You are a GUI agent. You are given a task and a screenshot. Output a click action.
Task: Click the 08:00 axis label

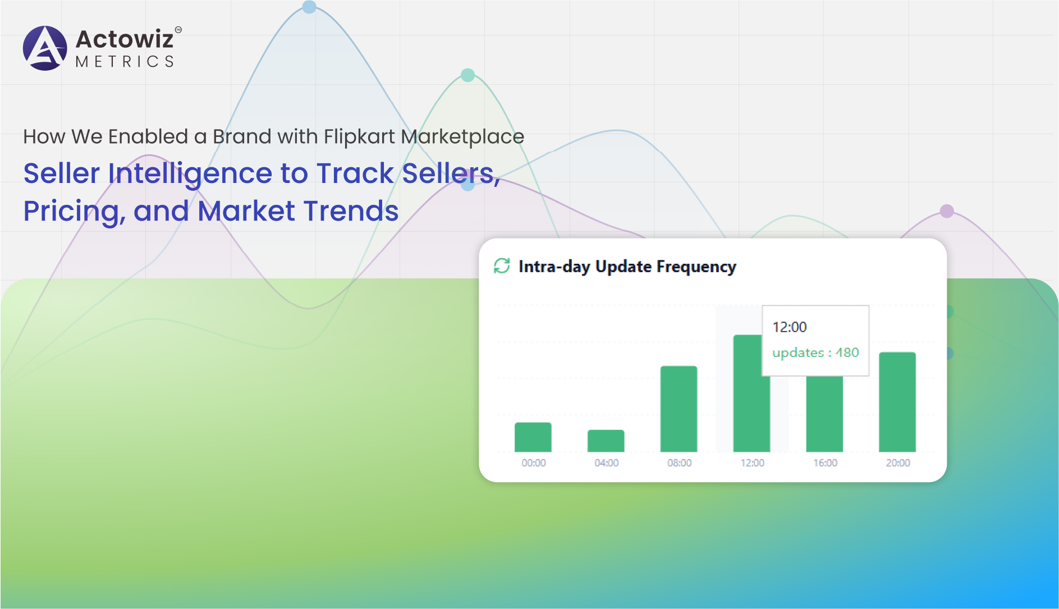[679, 463]
